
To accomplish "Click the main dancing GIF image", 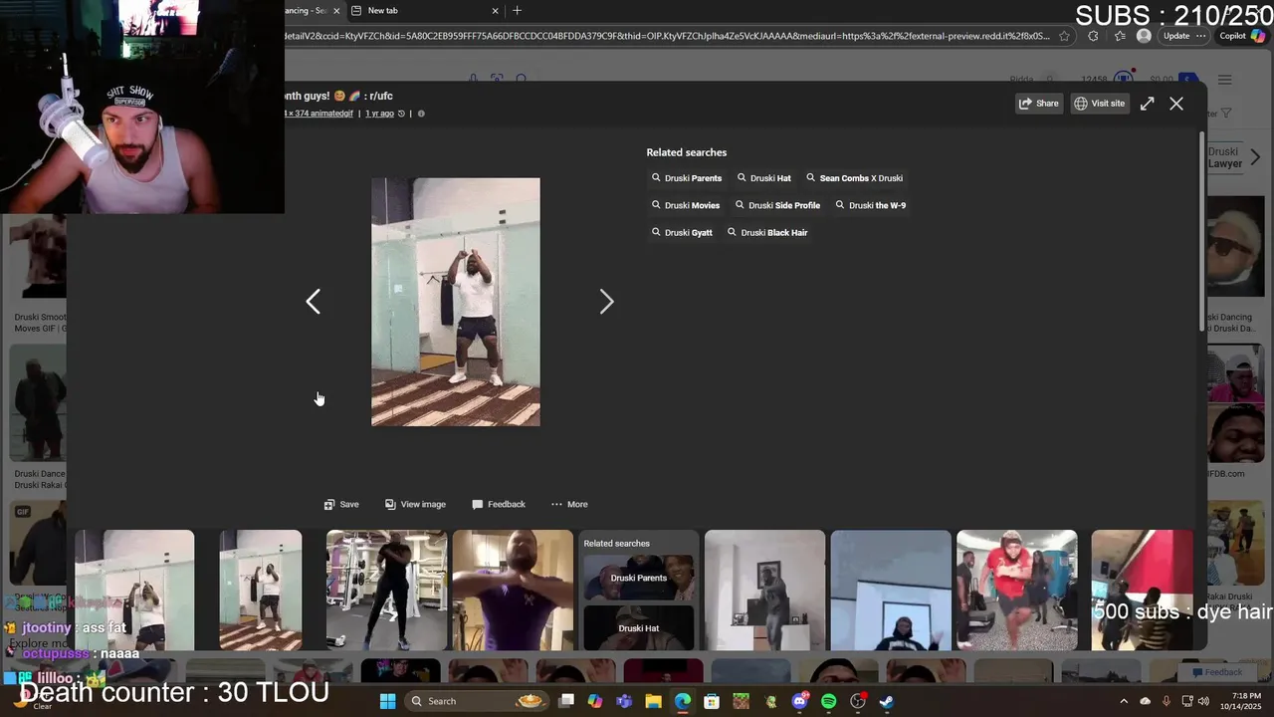I will pyautogui.click(x=456, y=302).
